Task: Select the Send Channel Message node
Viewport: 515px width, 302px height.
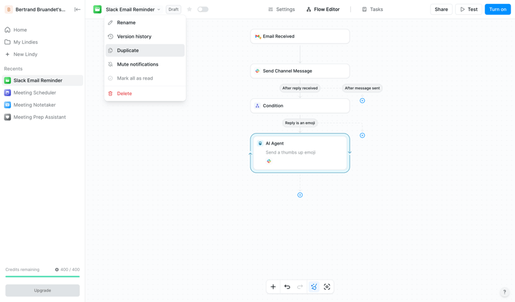Action: pyautogui.click(x=300, y=71)
